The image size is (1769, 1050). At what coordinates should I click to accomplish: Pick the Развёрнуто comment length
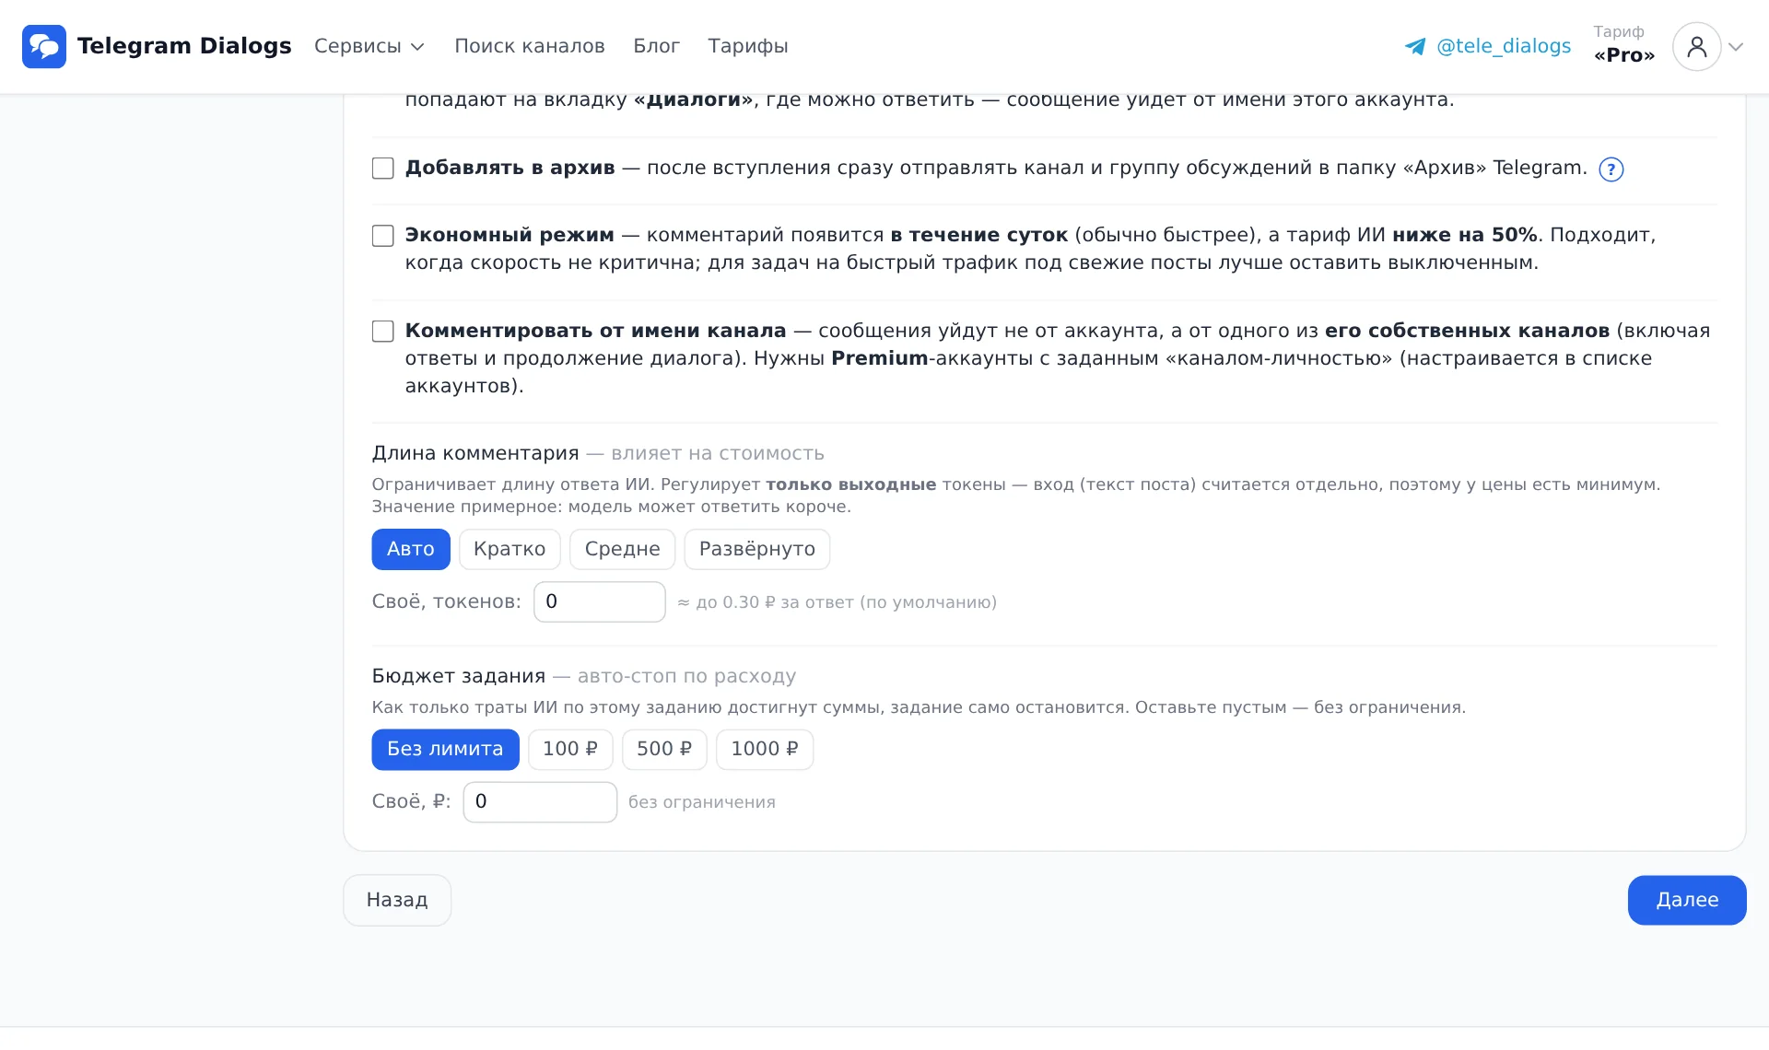tap(757, 549)
